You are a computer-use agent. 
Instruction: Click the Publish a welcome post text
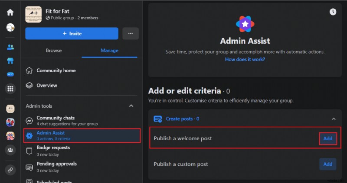coord(183,138)
